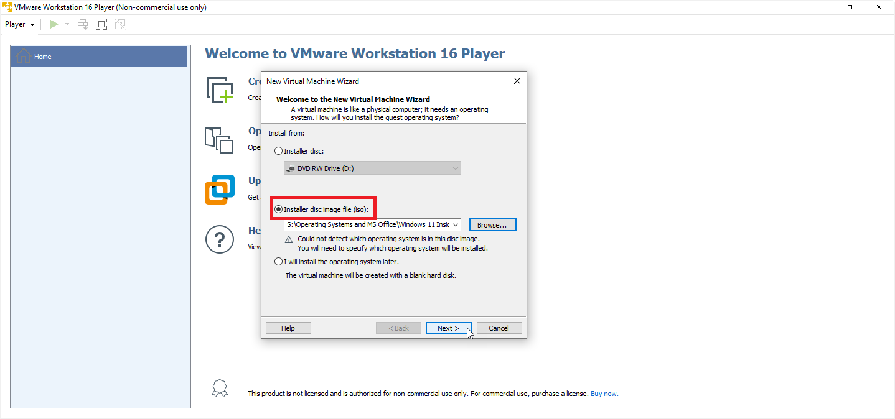This screenshot has width=895, height=419.
Task: Click the warning triangle icon in wizard
Action: coord(289,239)
